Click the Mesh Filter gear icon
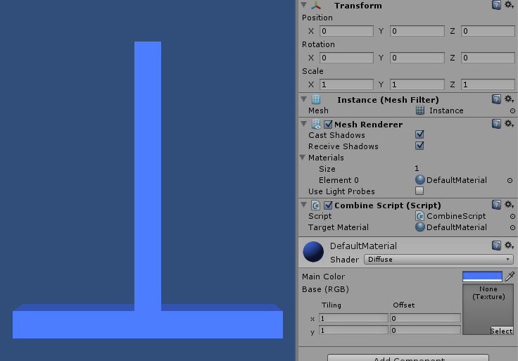This screenshot has width=518, height=361. pos(509,99)
